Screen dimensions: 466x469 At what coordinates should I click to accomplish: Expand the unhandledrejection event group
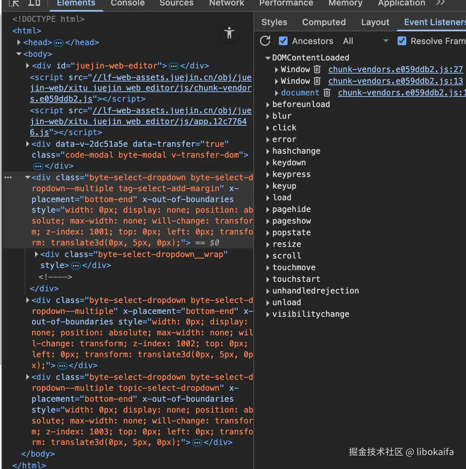point(268,291)
